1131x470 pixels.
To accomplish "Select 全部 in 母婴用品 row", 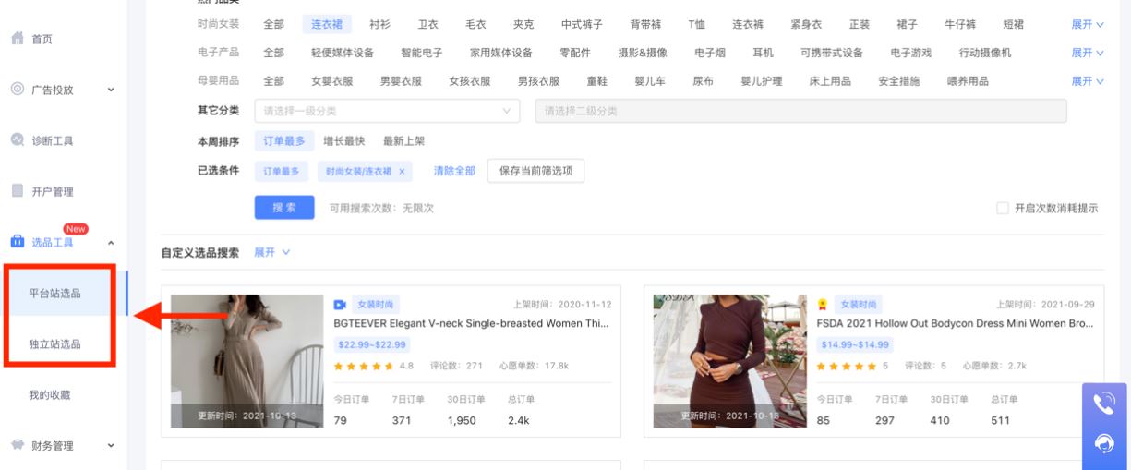I will [273, 81].
